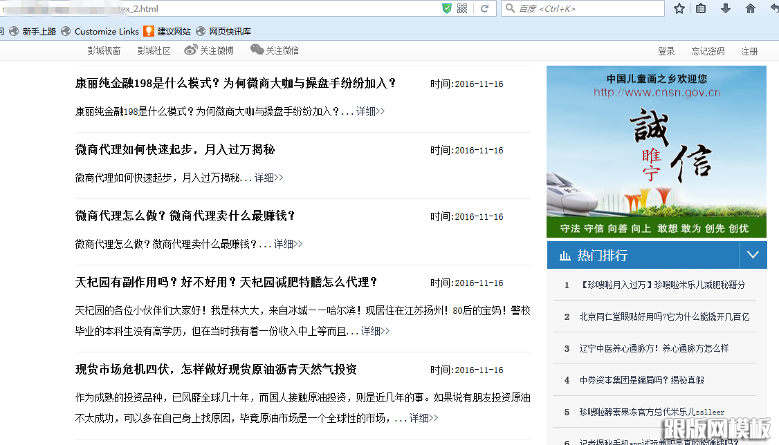This screenshot has height=445, width=779.
Task: Click the 注册 register link
Action: tap(749, 51)
